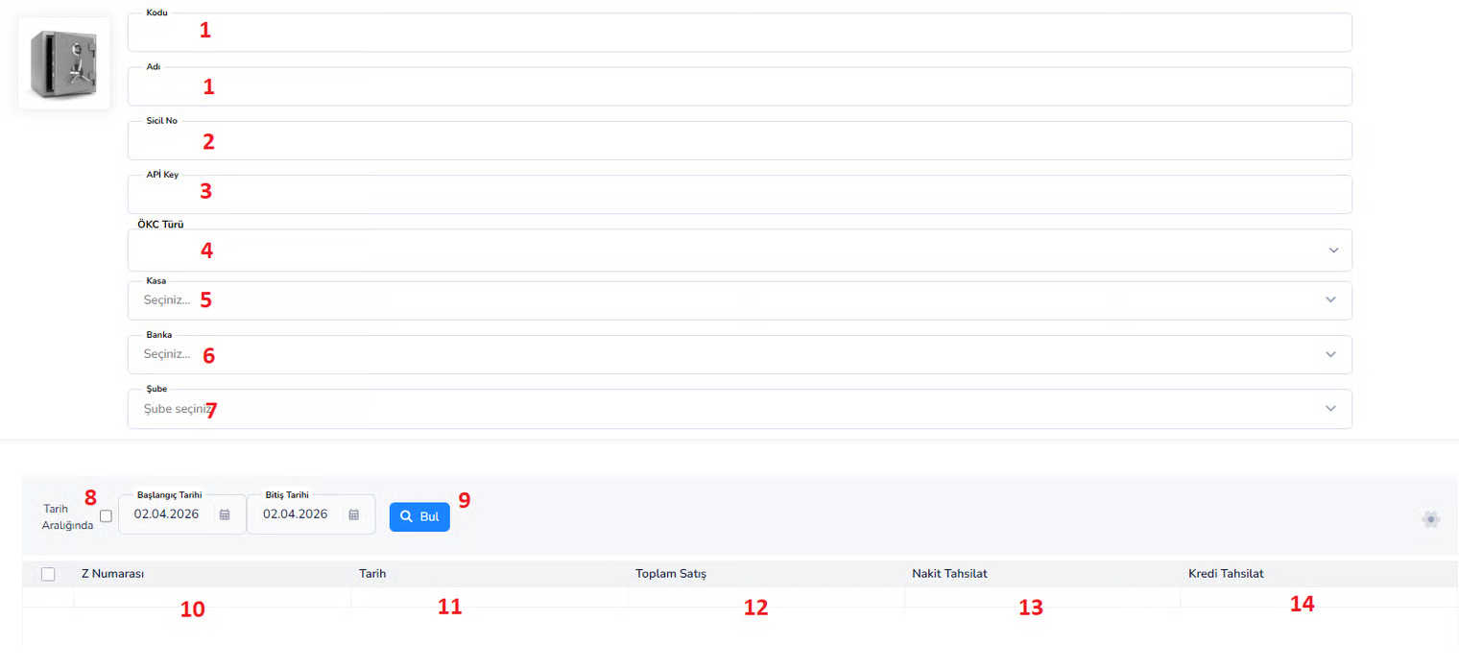Check the select-all box in table header
Screen dimensions: 1459x669
point(48,574)
